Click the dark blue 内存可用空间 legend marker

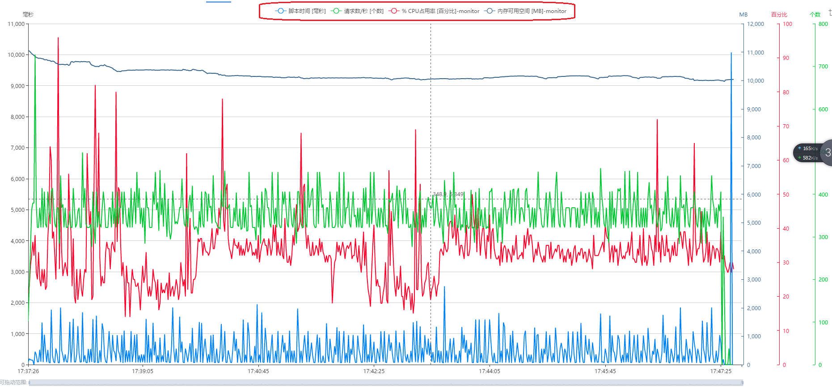coord(490,11)
